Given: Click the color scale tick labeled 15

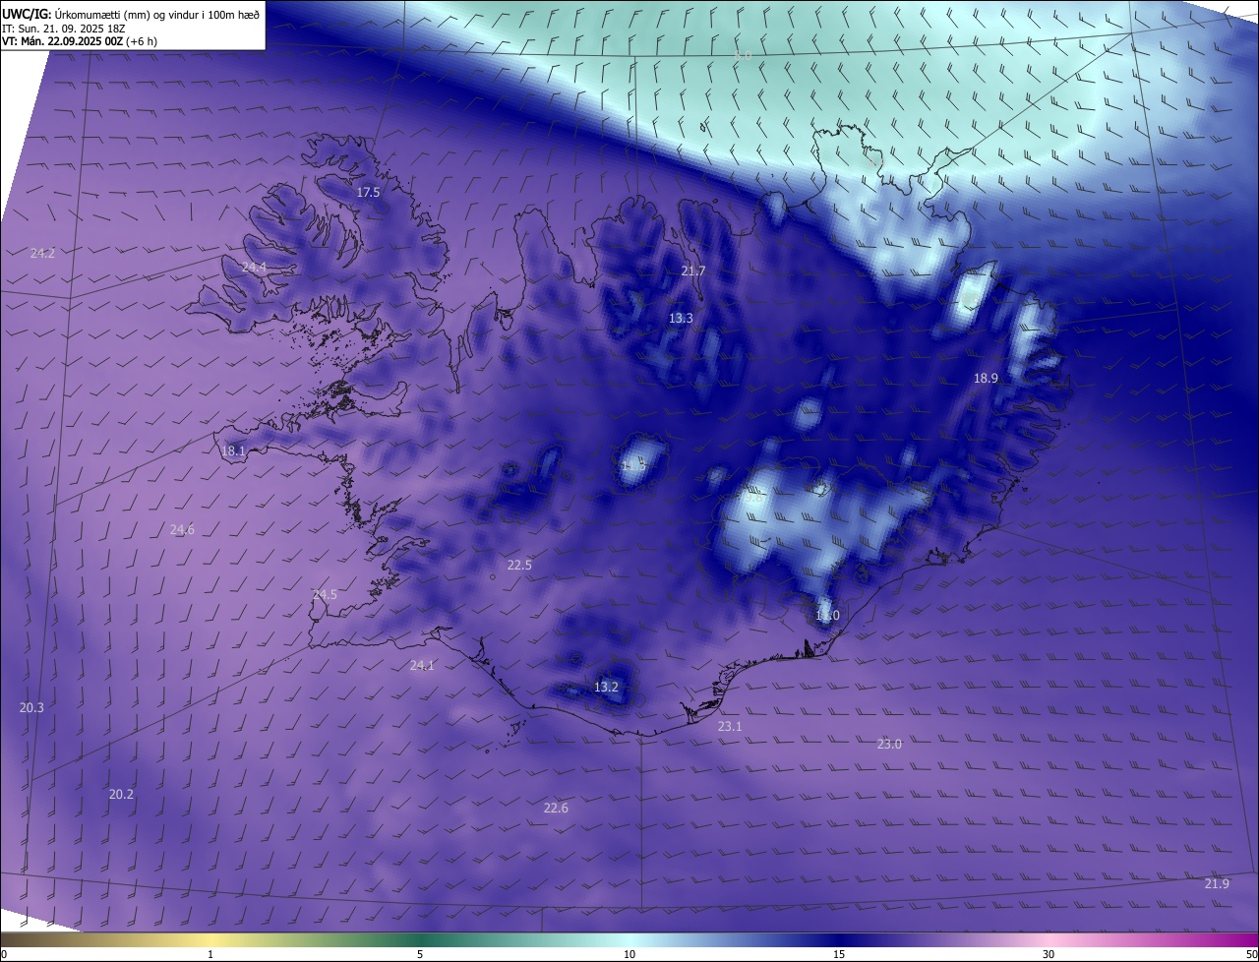Looking at the screenshot, I should [839, 954].
